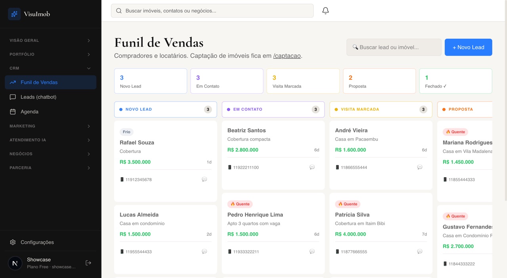Focus the Buscar imóveis, contatos ou negócios field
The image size is (507, 278).
point(212,11)
